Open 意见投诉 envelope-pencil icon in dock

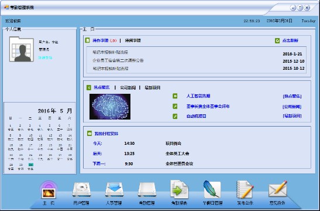[277, 189]
